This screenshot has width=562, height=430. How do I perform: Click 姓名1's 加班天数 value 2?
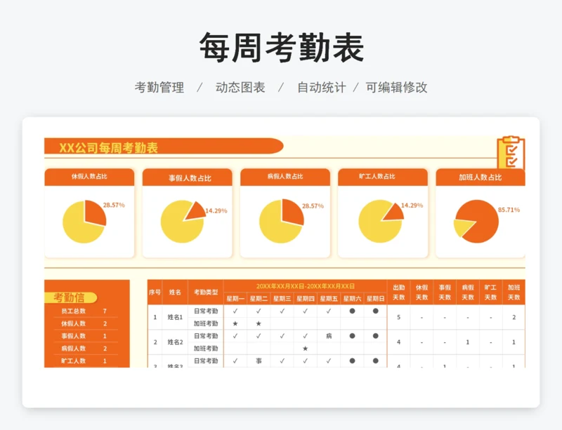[514, 317]
